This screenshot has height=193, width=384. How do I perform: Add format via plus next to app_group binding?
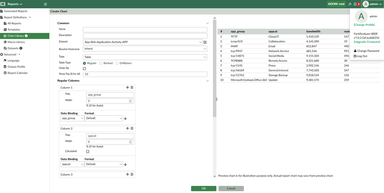pyautogui.click(x=125, y=119)
